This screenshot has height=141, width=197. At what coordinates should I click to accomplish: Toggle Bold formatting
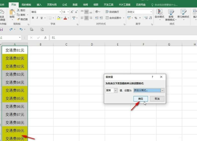pos(33,18)
